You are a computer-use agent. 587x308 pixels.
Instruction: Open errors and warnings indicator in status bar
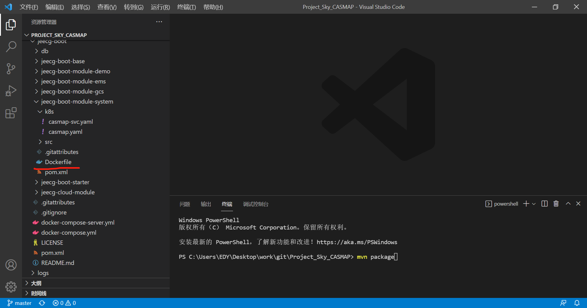(64, 303)
